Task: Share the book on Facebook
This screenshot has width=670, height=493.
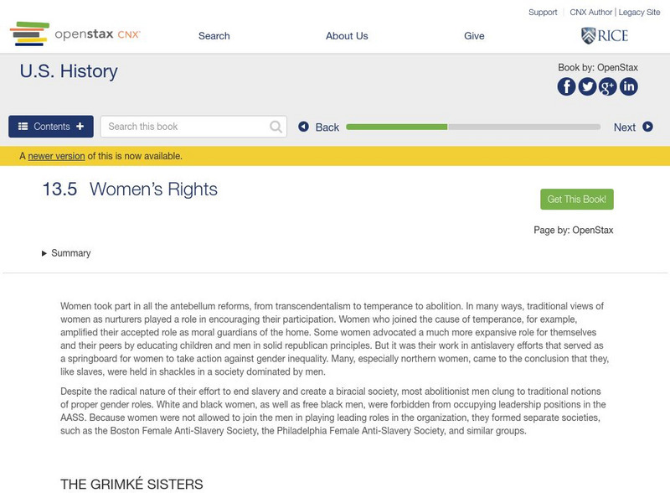Action: 566,86
